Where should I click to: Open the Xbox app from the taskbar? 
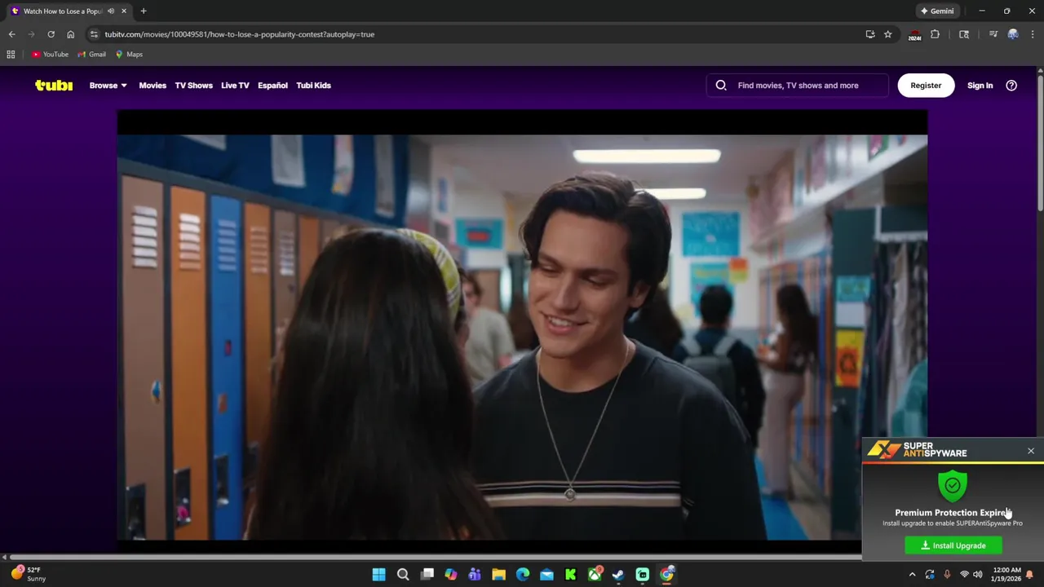595,575
